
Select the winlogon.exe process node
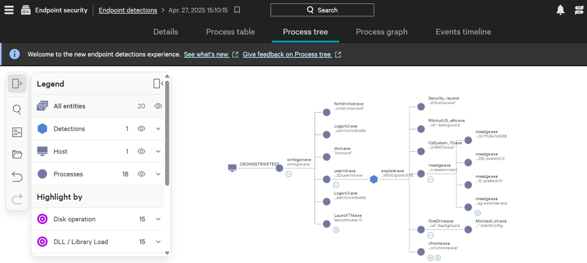tap(279, 168)
